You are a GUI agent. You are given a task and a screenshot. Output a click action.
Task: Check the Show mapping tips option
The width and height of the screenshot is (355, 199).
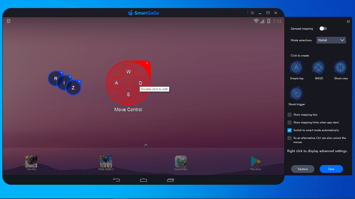[x=289, y=115]
